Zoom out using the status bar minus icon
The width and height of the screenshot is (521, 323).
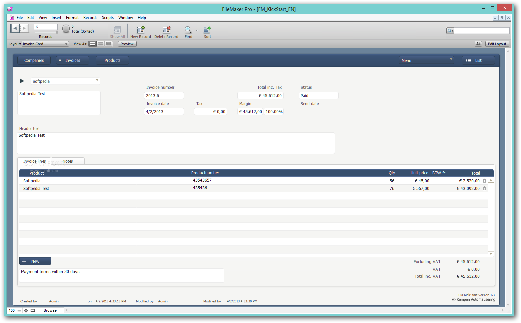point(19,310)
